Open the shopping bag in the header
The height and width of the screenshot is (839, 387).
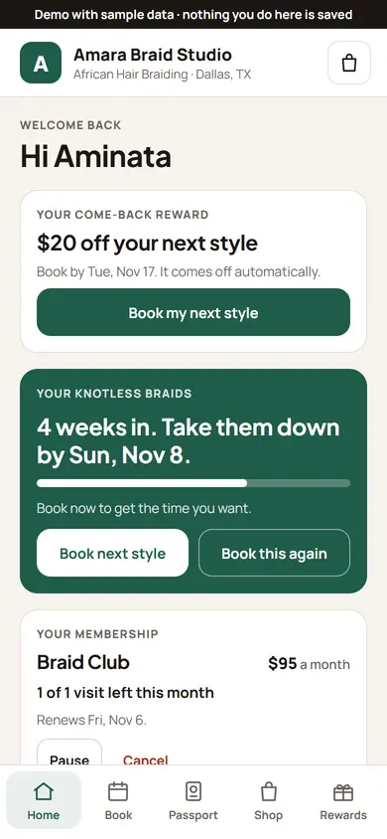tap(349, 64)
